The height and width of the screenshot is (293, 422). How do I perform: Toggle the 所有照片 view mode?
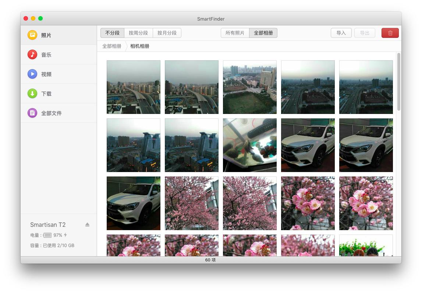point(235,32)
